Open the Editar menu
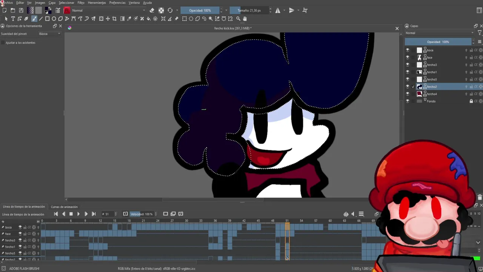 pos(20,3)
